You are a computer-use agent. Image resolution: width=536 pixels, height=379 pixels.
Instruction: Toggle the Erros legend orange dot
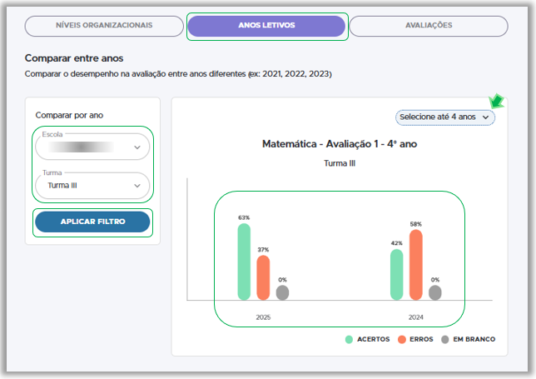[402, 339]
